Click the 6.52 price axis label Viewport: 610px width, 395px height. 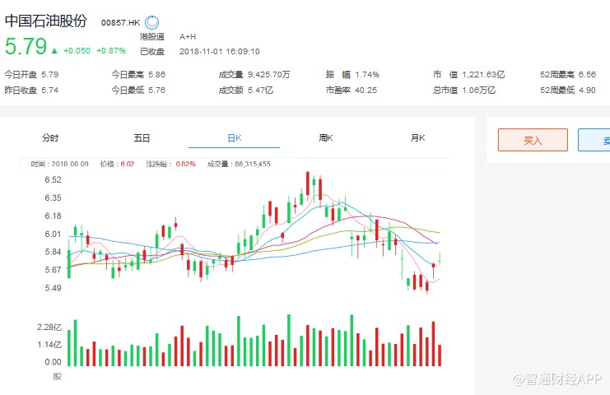[53, 179]
